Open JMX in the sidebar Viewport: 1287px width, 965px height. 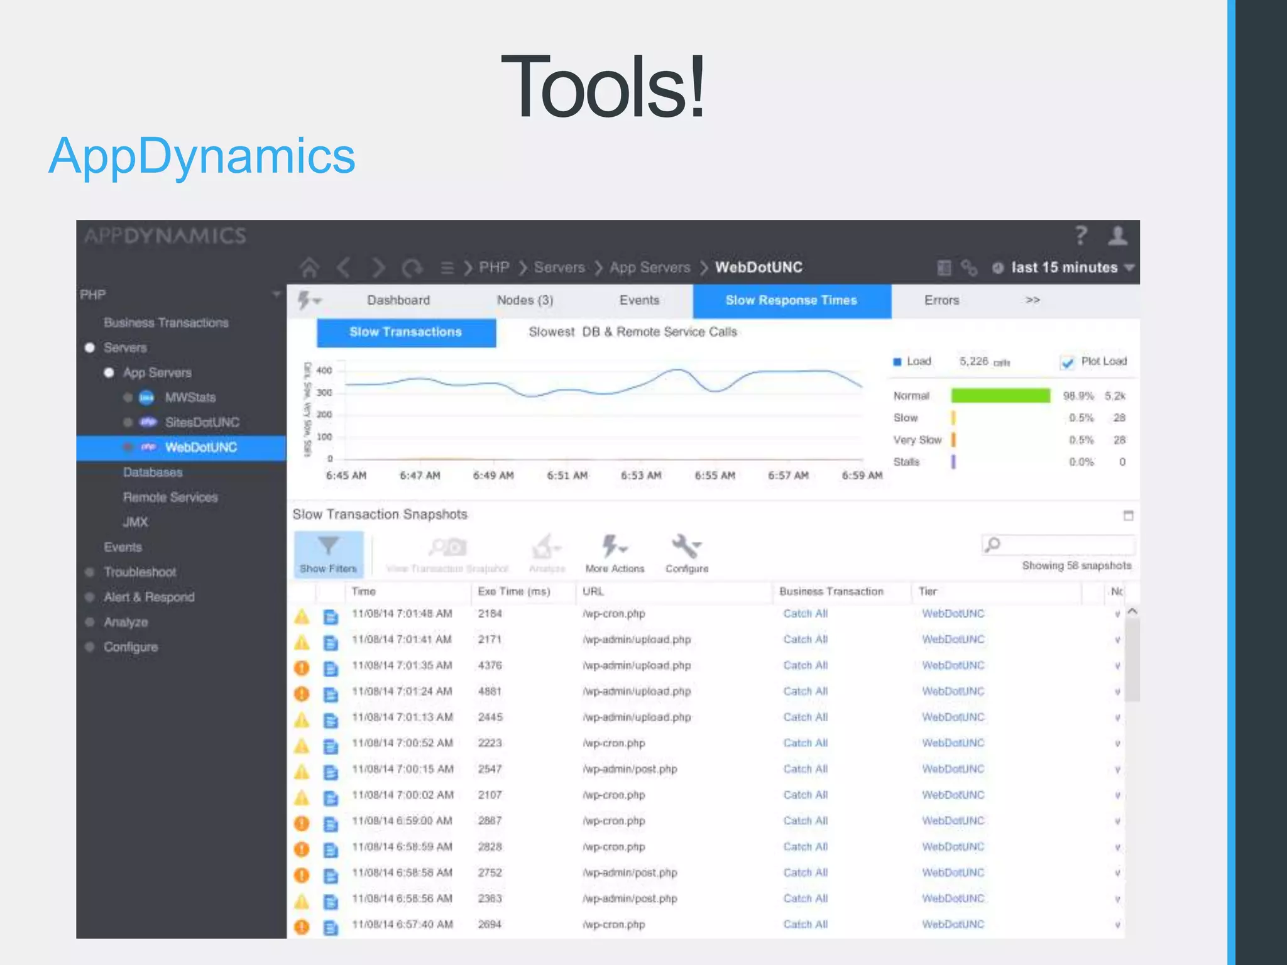(x=135, y=522)
